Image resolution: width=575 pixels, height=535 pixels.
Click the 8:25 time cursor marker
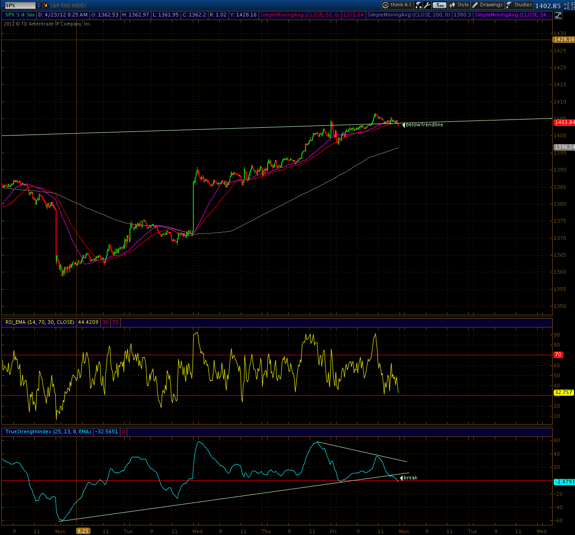click(83, 531)
